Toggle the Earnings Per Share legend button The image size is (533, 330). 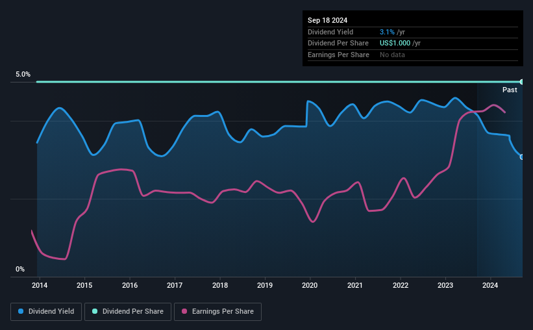(x=217, y=312)
